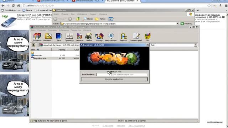This screenshot has width=228, height=128.
Task: Click Тех. поддержка footer link
Action: tap(136, 126)
